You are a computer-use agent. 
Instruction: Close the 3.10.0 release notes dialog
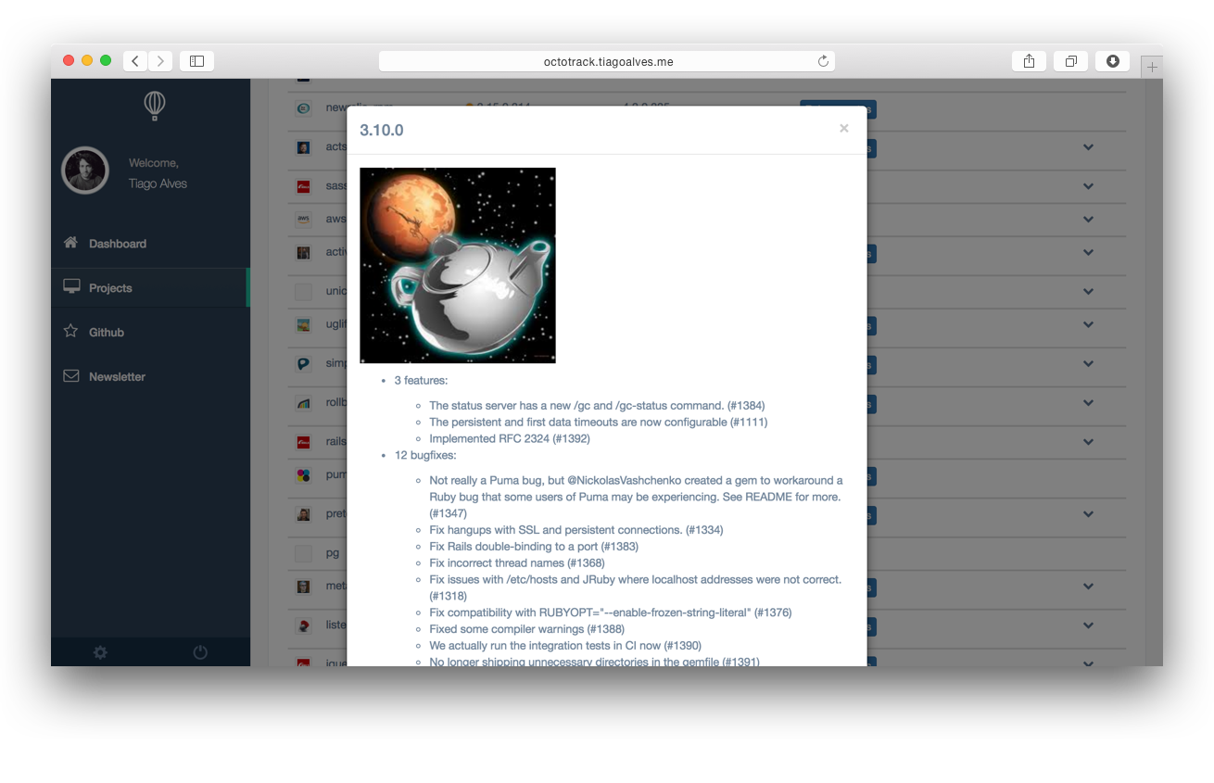point(843,129)
